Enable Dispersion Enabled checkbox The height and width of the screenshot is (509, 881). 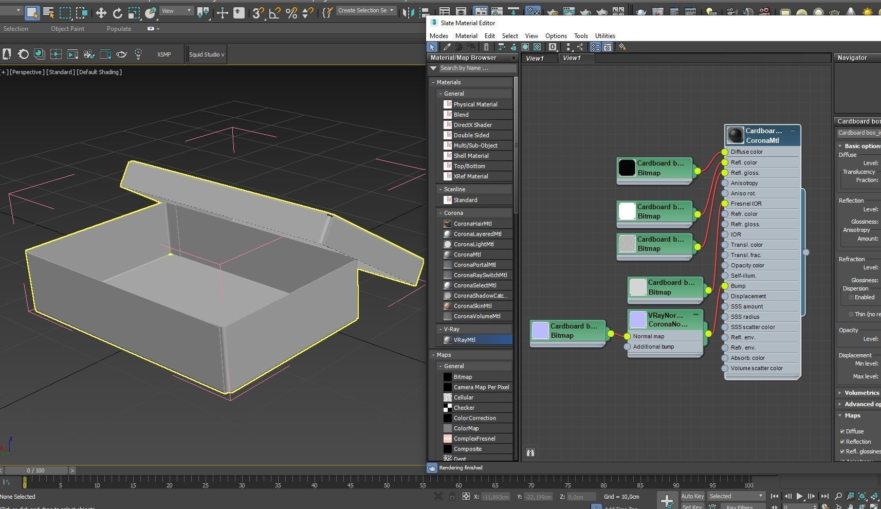851,297
